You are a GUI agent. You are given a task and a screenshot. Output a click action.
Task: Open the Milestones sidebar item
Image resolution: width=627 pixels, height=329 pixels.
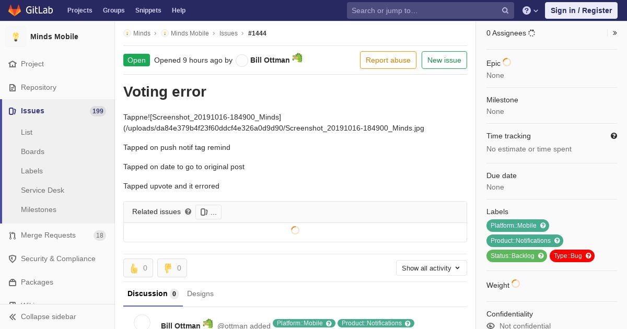click(39, 210)
